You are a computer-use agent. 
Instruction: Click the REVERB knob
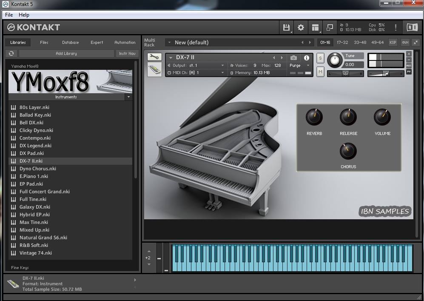pos(314,117)
